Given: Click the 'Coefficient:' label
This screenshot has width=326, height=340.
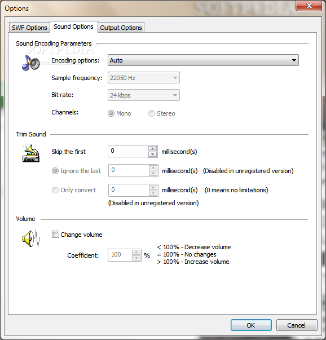Looking at the screenshot, I should (83, 255).
